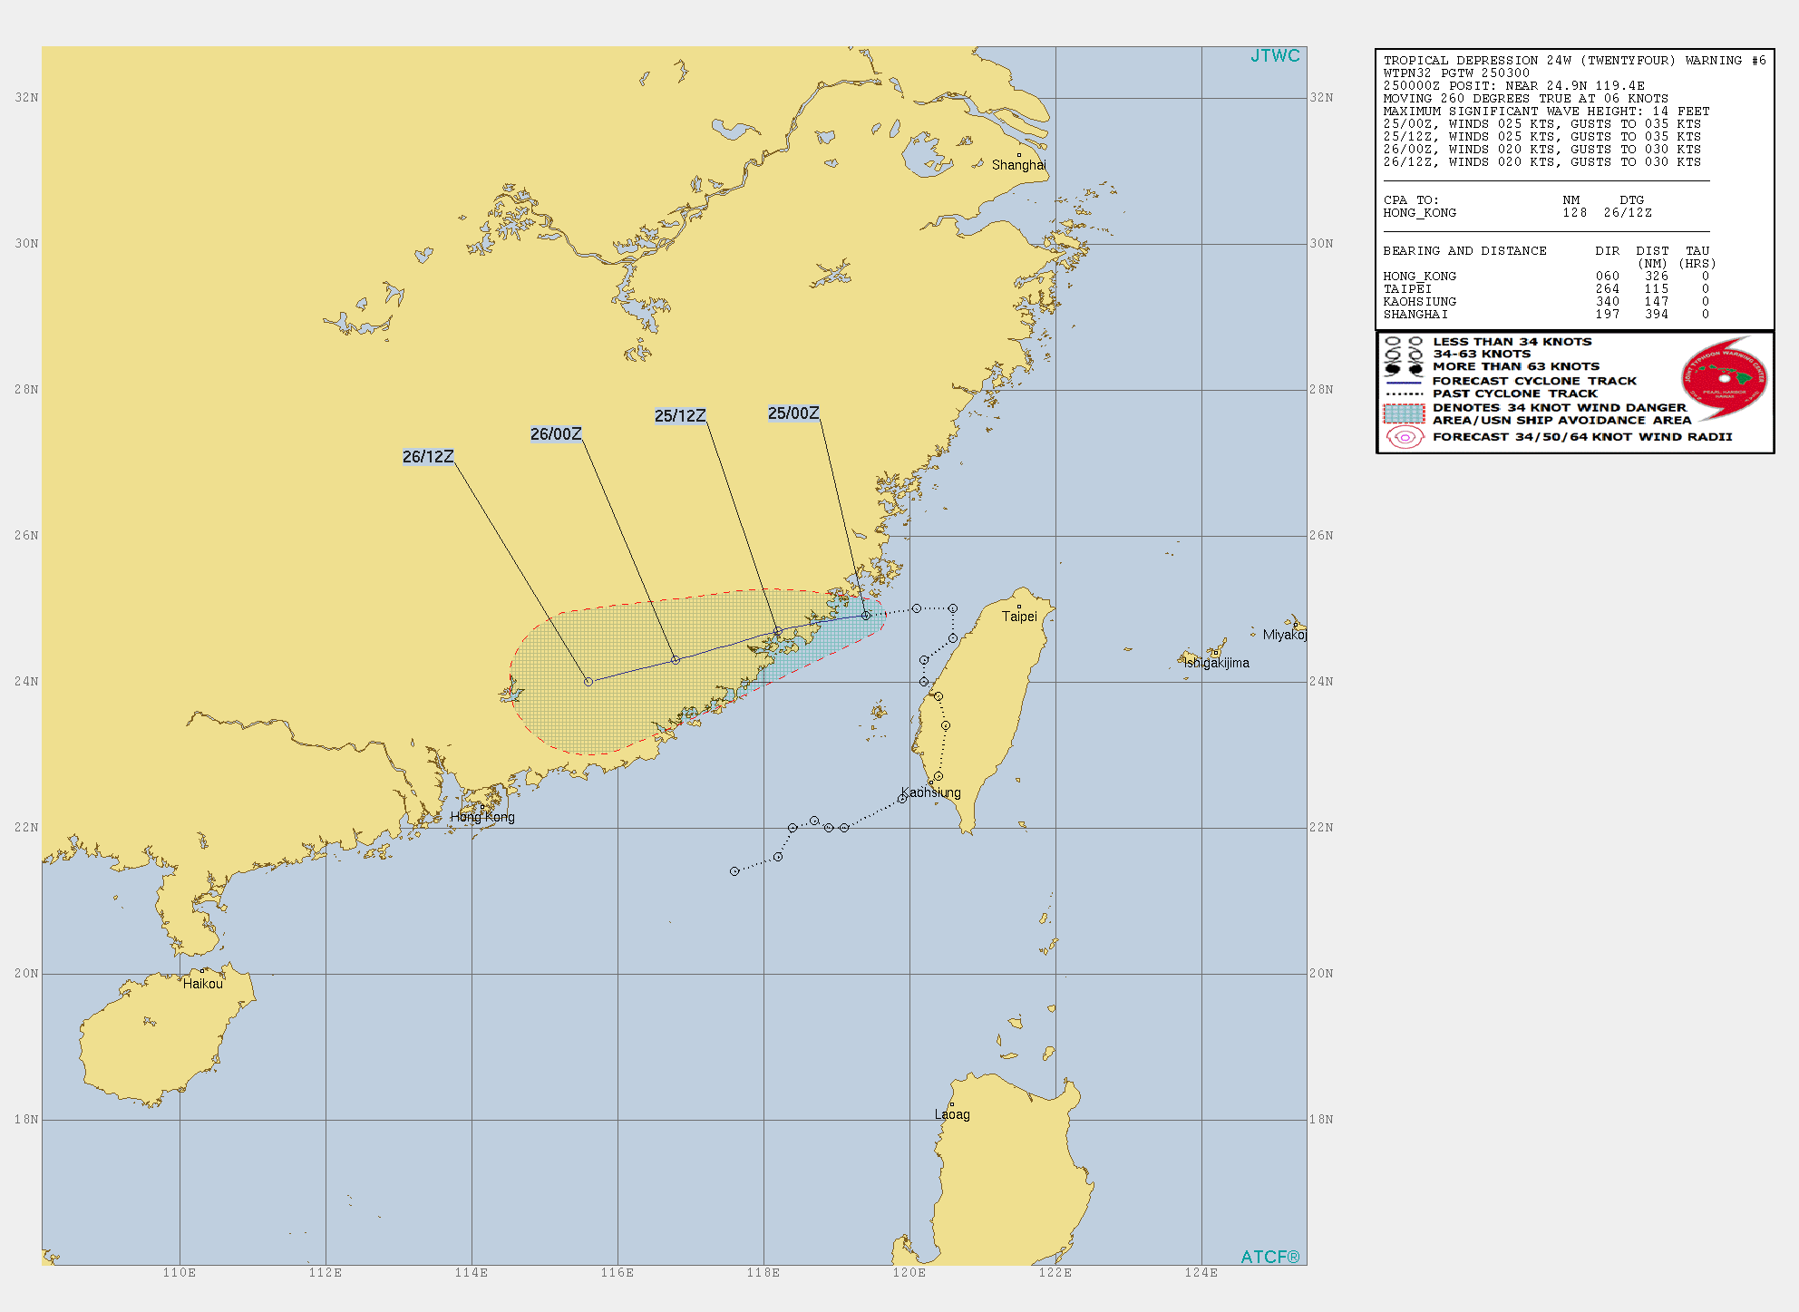Click the less than 34 knots legend symbol
This screenshot has width=1799, height=1312.
tap(1404, 342)
